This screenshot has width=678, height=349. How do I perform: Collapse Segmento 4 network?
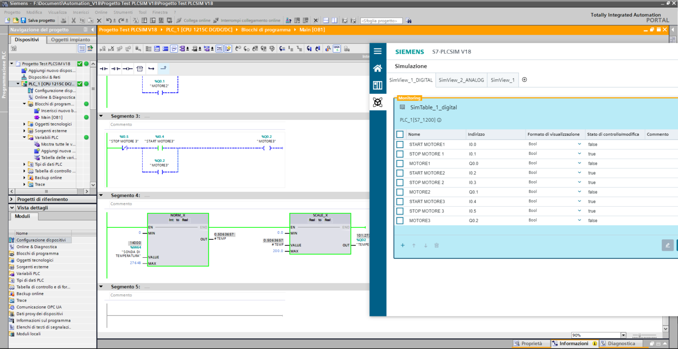tap(101, 195)
